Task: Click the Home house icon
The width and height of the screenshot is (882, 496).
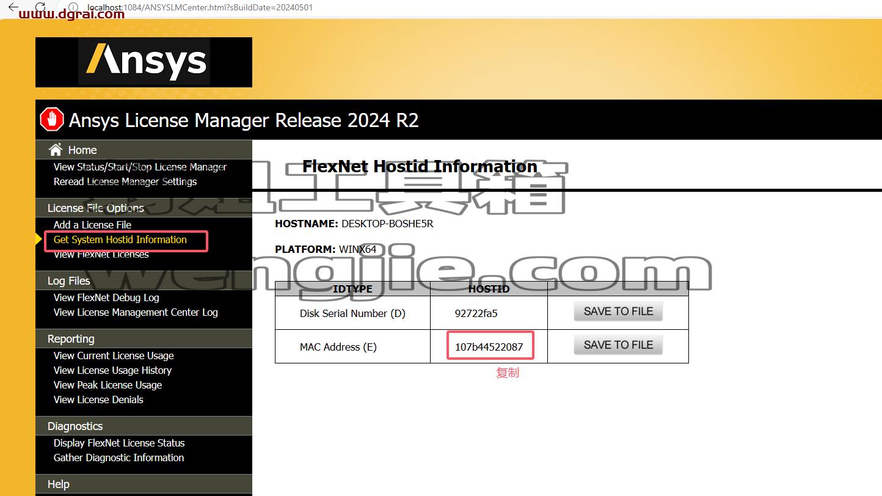Action: 56,150
